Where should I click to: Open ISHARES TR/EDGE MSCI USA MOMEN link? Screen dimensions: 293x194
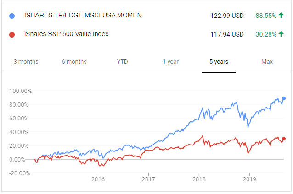tap(83, 16)
